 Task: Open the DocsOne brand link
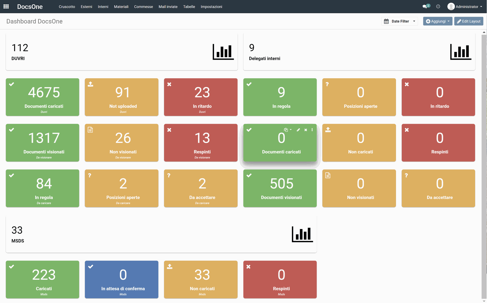point(30,7)
